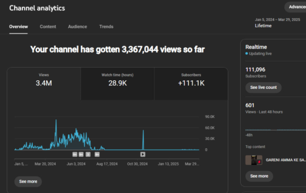Viewport: 306px width, 193px height.
Task: Click See more below the views chart
Action: pyautogui.click(x=28, y=181)
